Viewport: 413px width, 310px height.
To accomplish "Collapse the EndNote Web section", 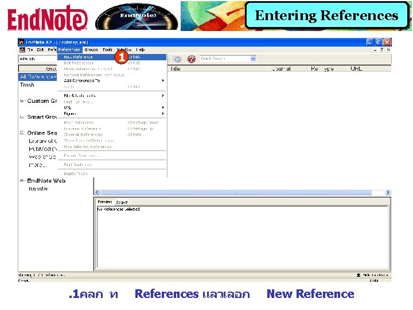I will pos(22,181).
